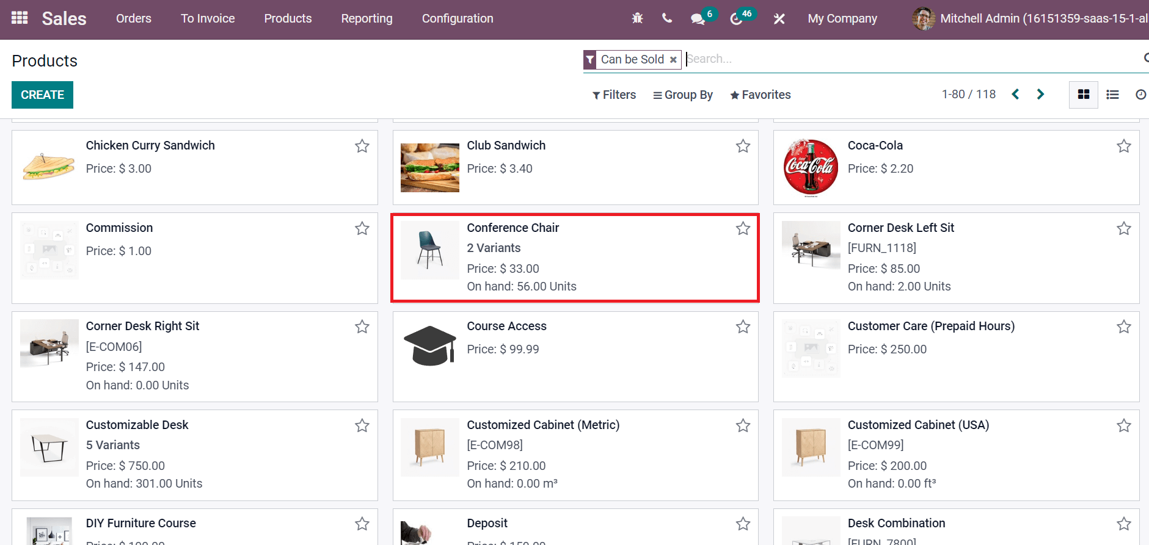The width and height of the screenshot is (1149, 545).
Task: Expand the Group By dropdown
Action: pyautogui.click(x=683, y=95)
